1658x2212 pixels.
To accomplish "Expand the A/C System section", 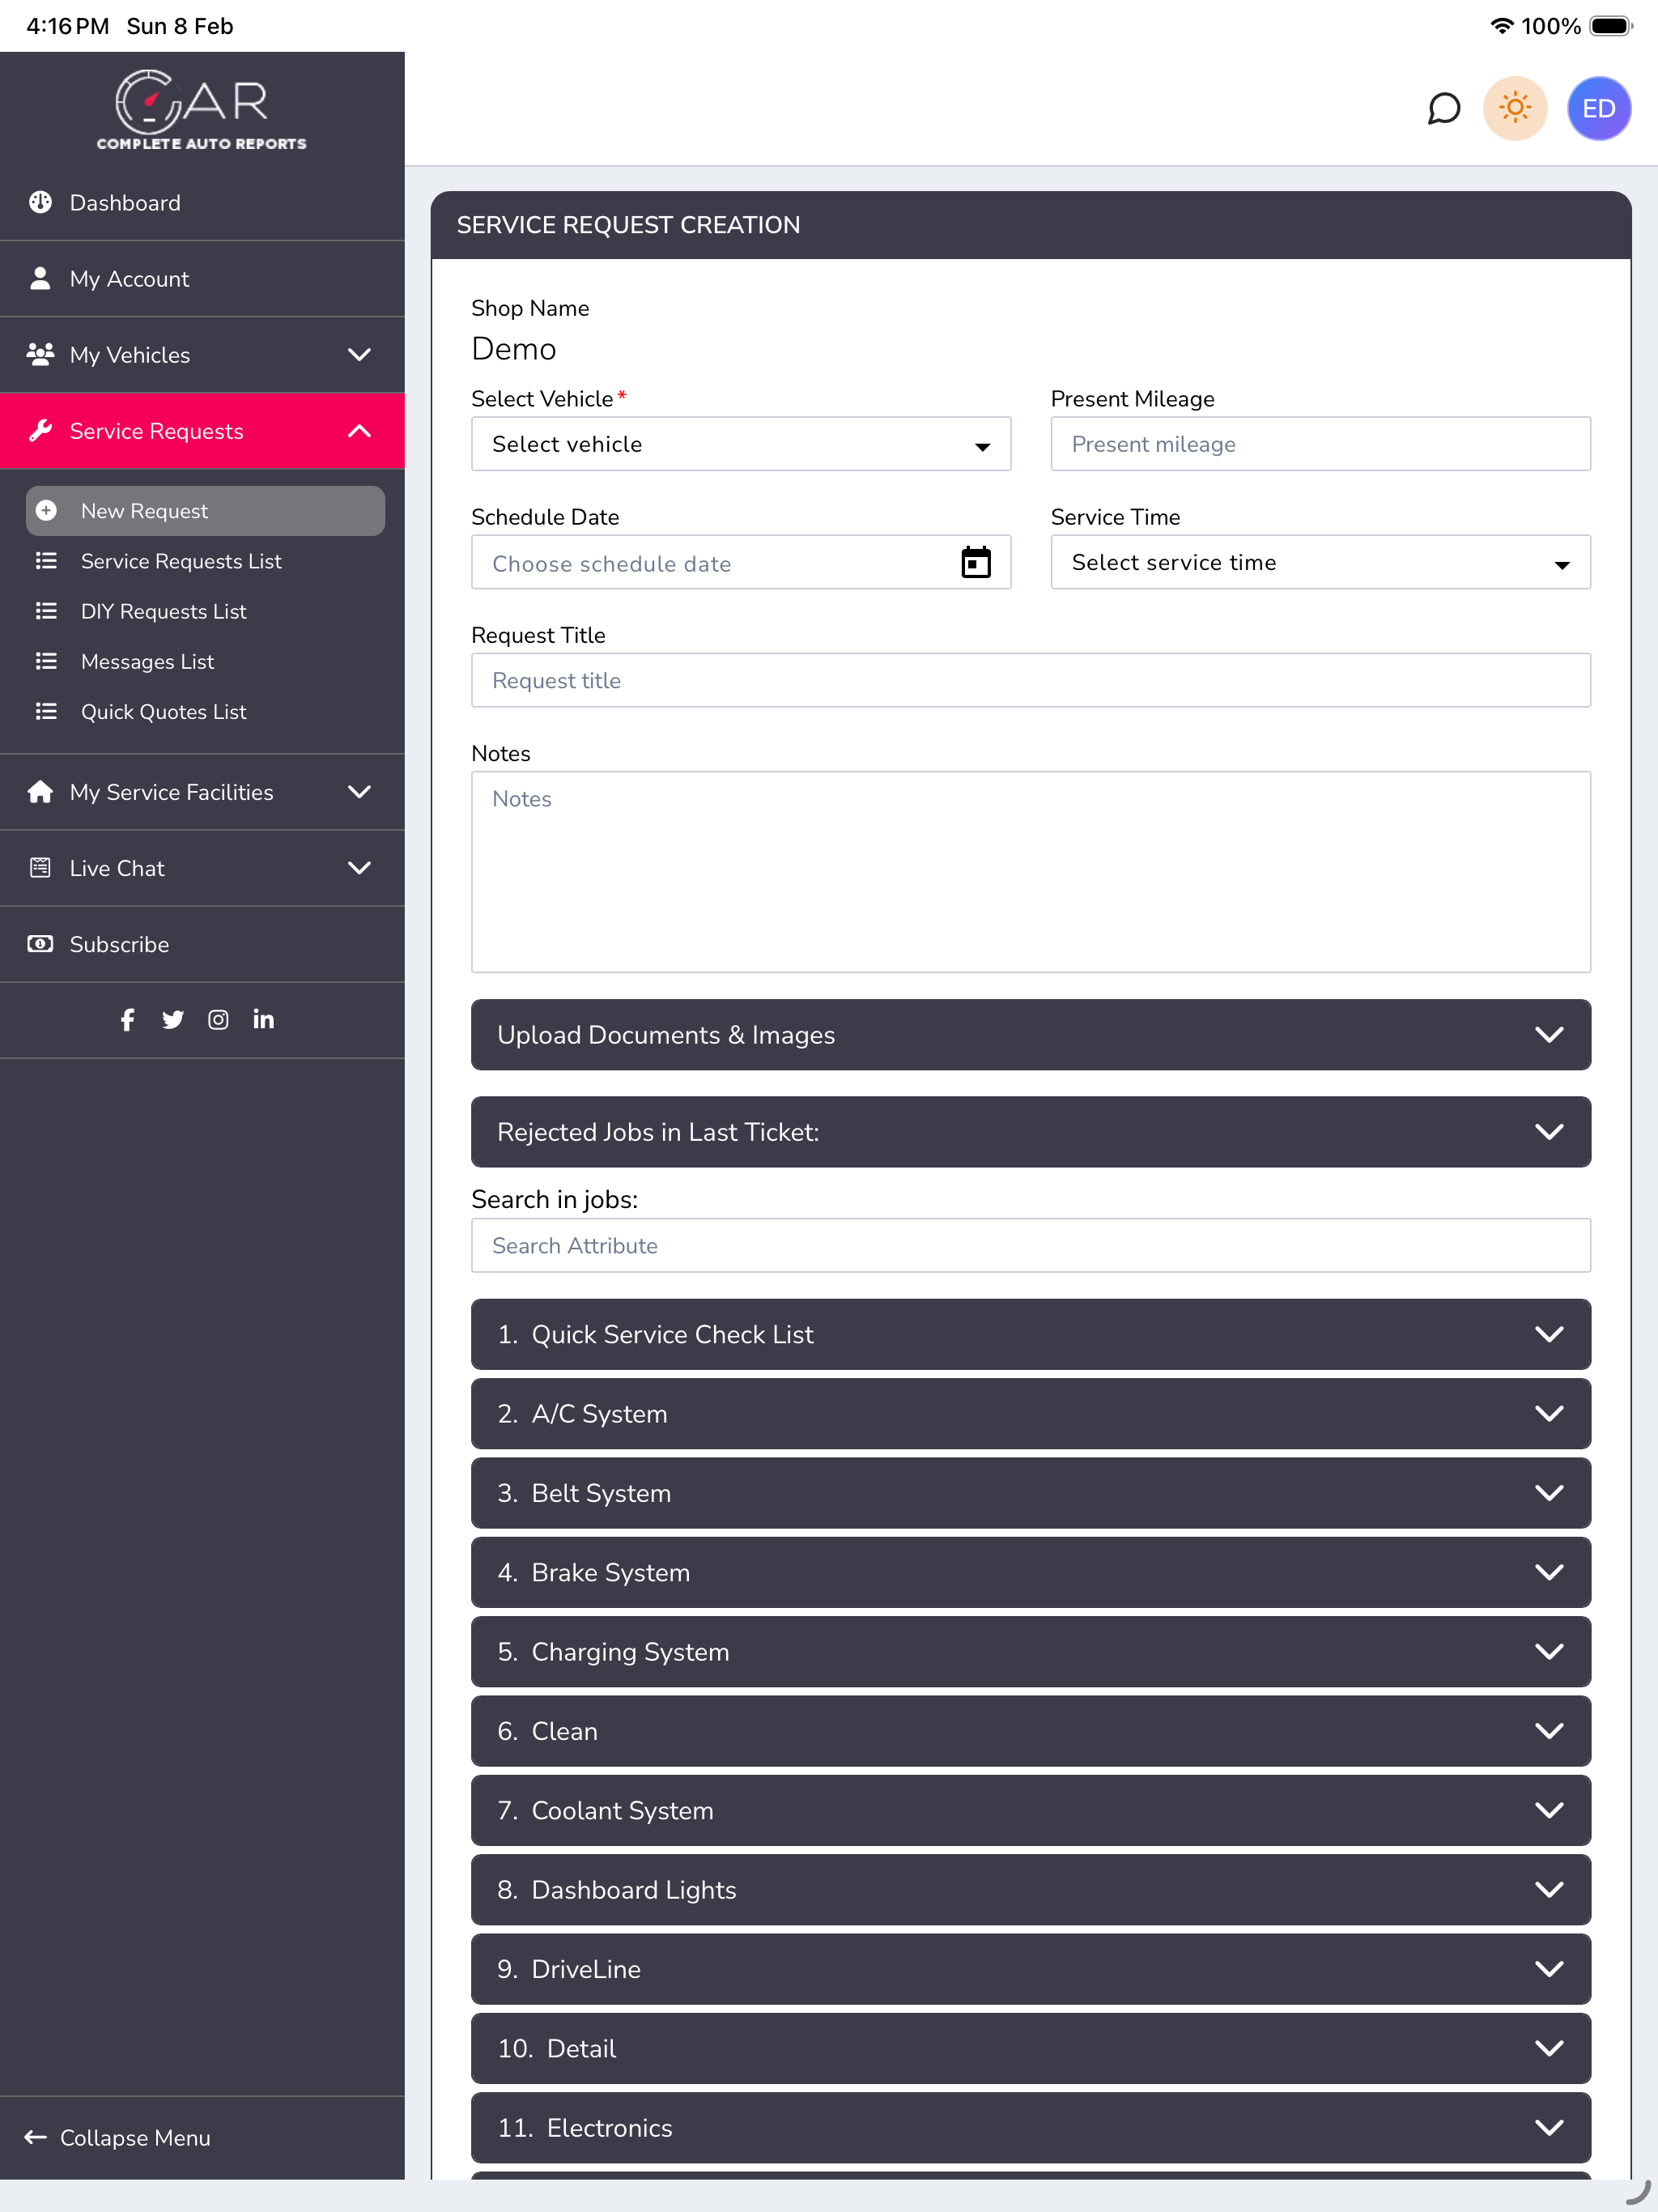I will point(1031,1413).
